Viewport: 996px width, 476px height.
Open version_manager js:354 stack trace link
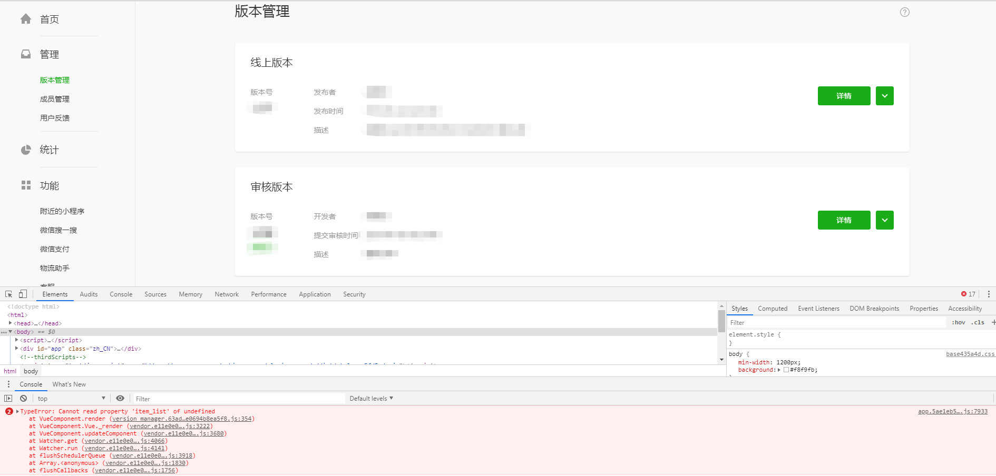182,419
